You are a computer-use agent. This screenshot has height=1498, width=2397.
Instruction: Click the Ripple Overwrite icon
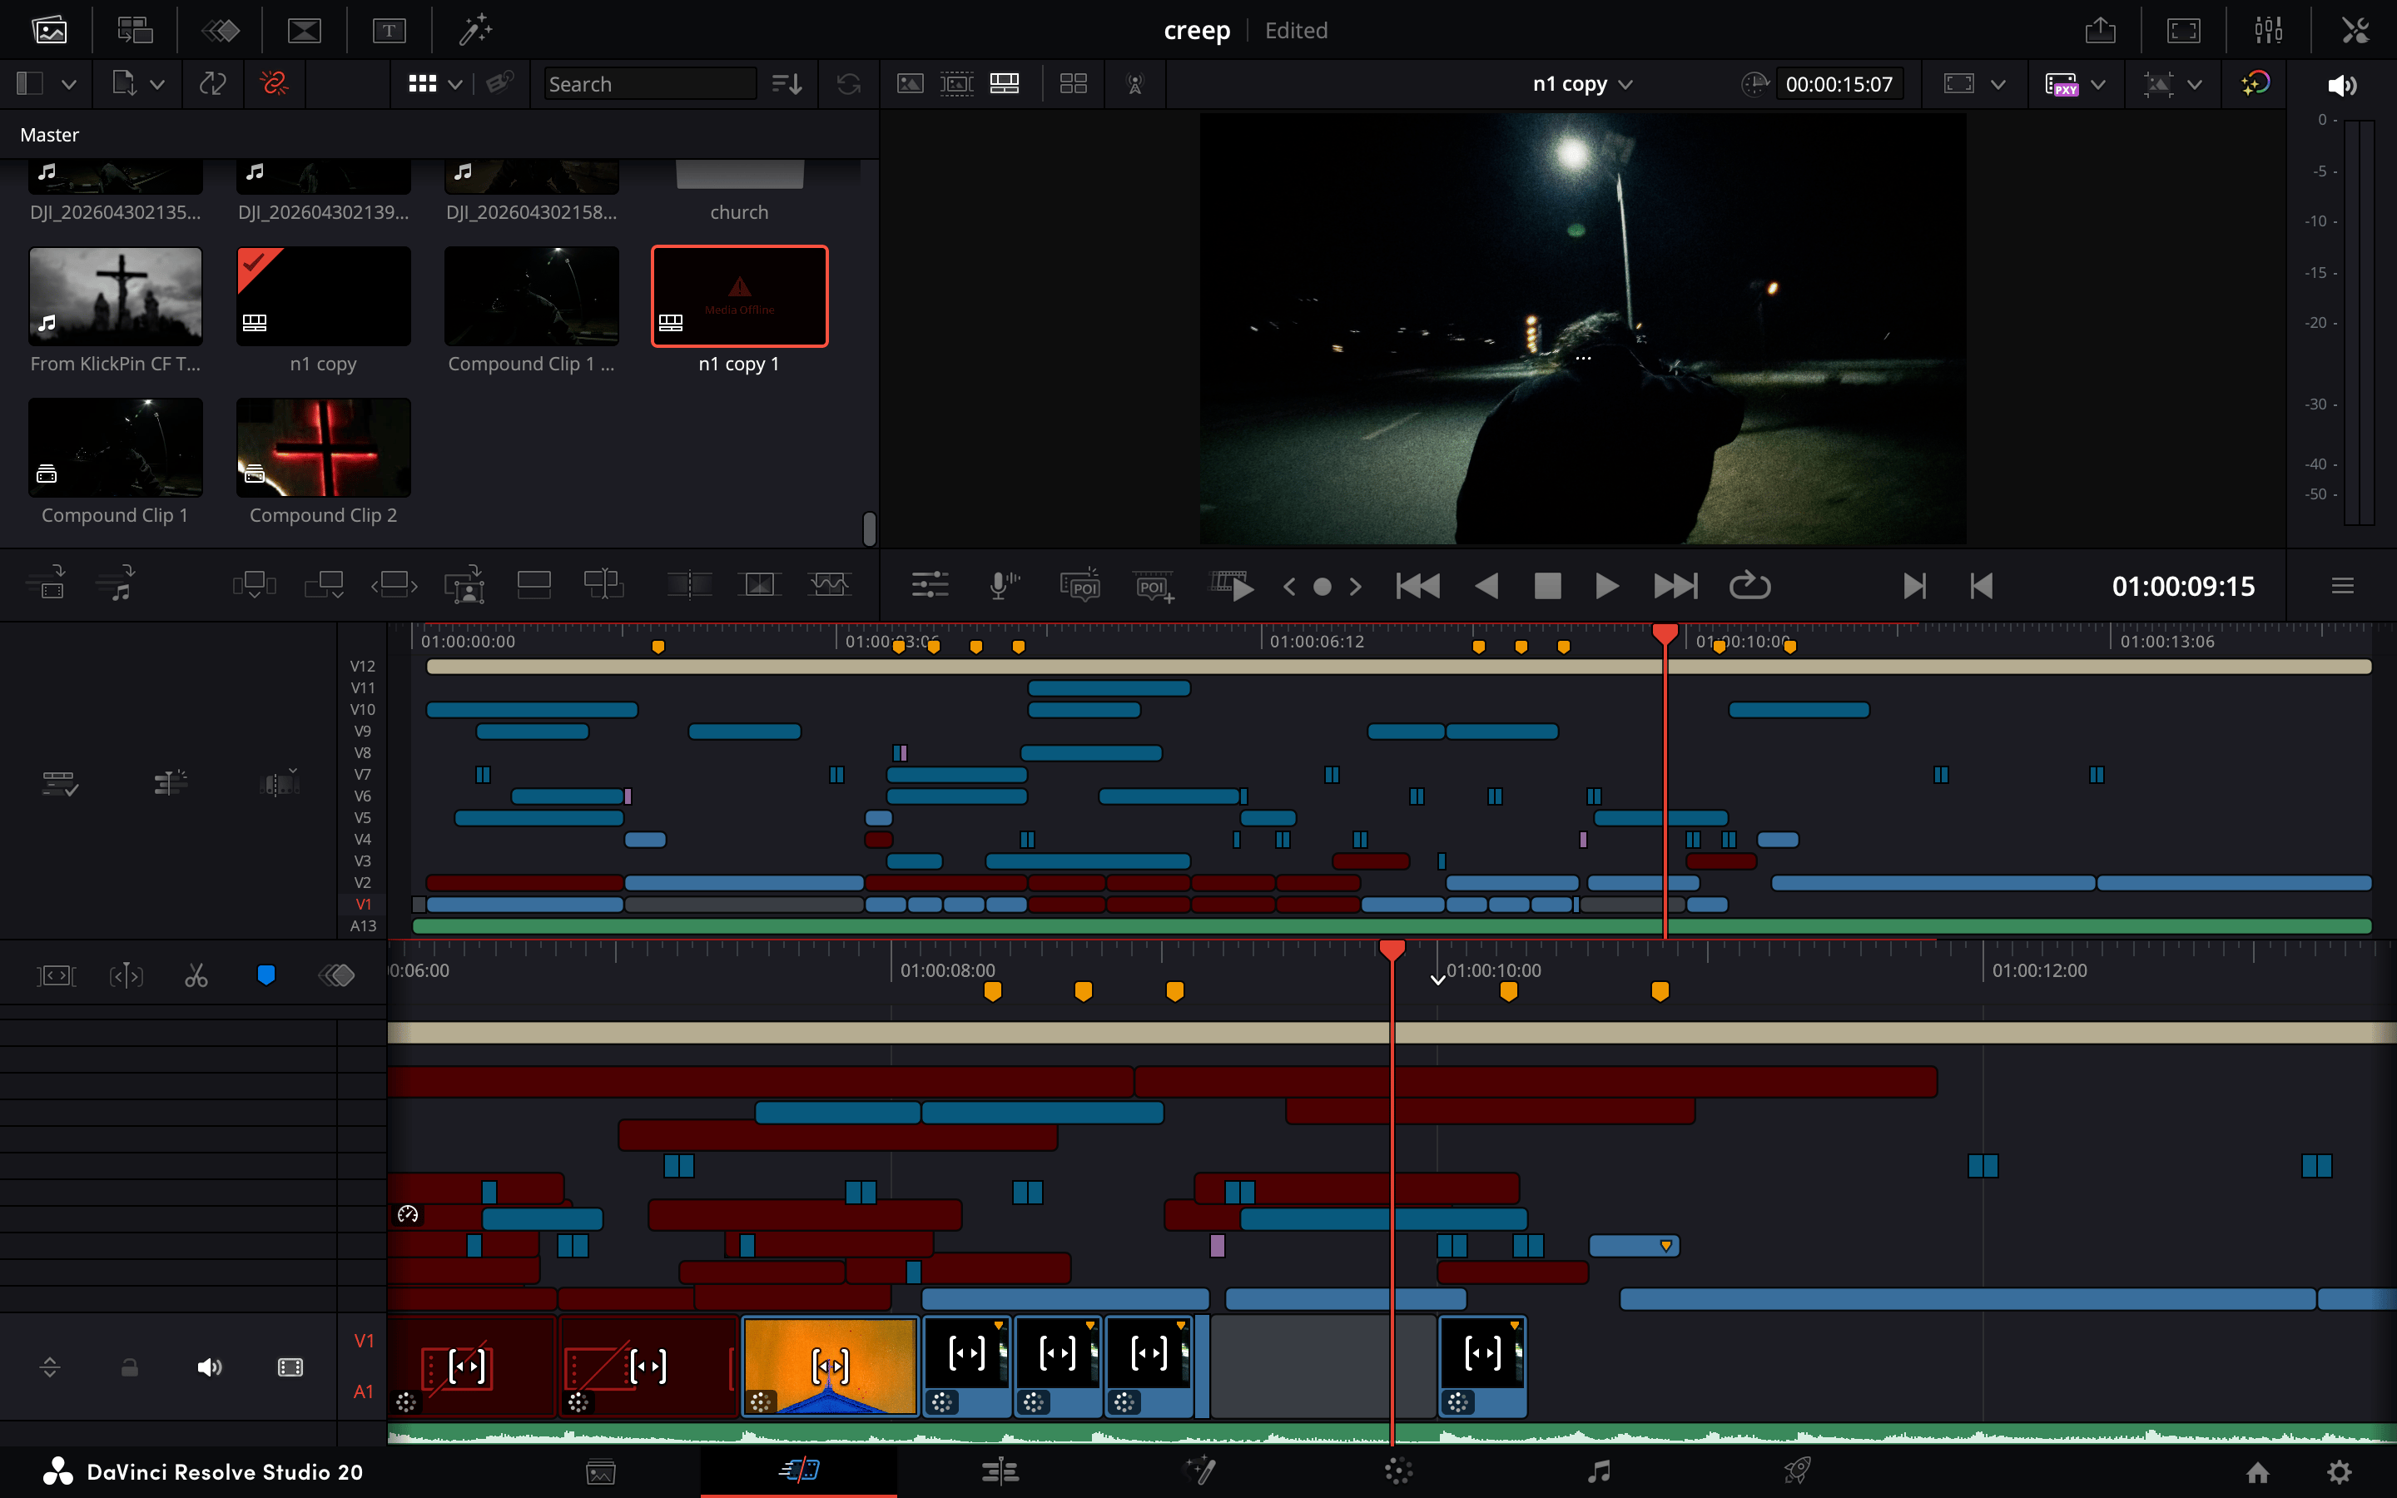pyautogui.click(x=395, y=586)
